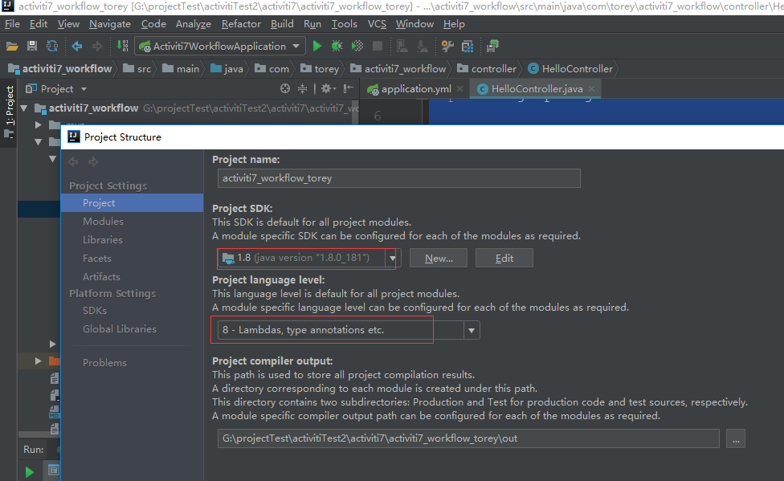The height and width of the screenshot is (481, 784).
Task: Open the VCS menu
Action: tap(377, 24)
